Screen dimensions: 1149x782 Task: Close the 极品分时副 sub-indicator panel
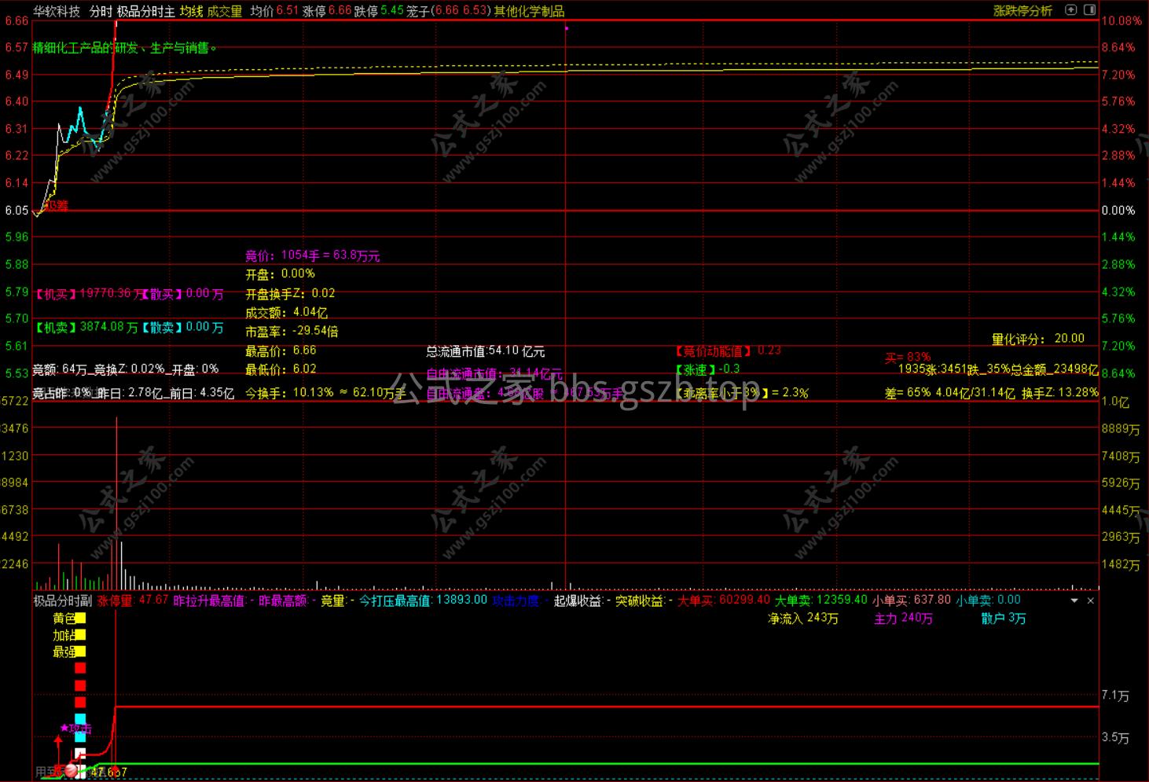pos(1090,600)
